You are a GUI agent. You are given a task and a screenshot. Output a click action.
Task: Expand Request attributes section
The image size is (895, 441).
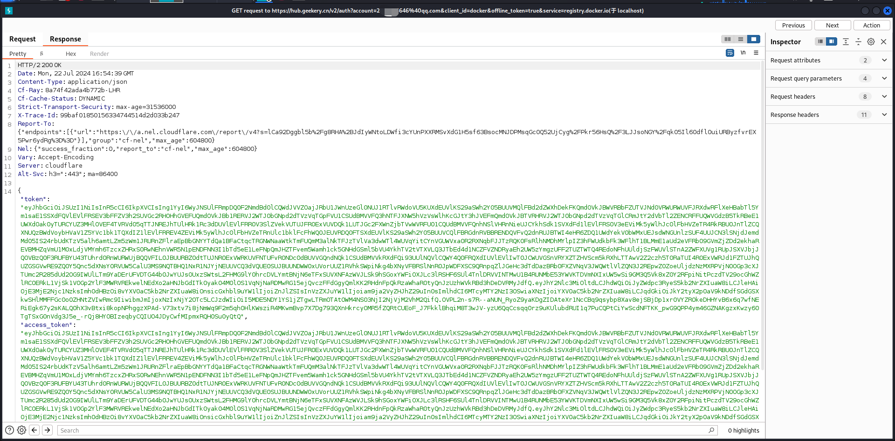[x=884, y=60]
